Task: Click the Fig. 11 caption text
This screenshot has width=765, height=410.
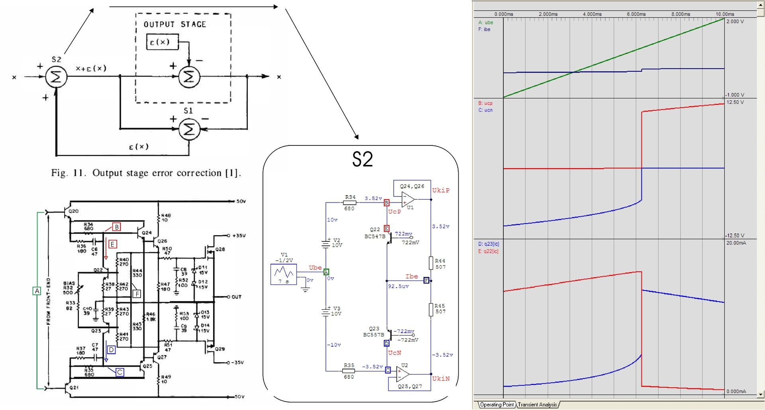Action: coord(146,173)
